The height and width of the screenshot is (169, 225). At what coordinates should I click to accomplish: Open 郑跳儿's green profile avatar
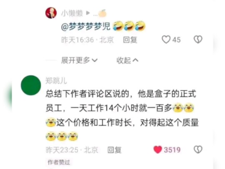click(31, 85)
